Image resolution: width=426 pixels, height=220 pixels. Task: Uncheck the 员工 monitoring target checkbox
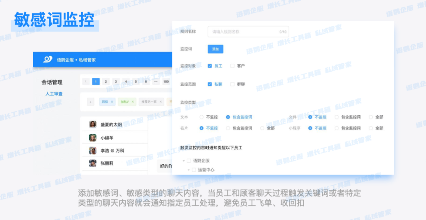pos(210,66)
